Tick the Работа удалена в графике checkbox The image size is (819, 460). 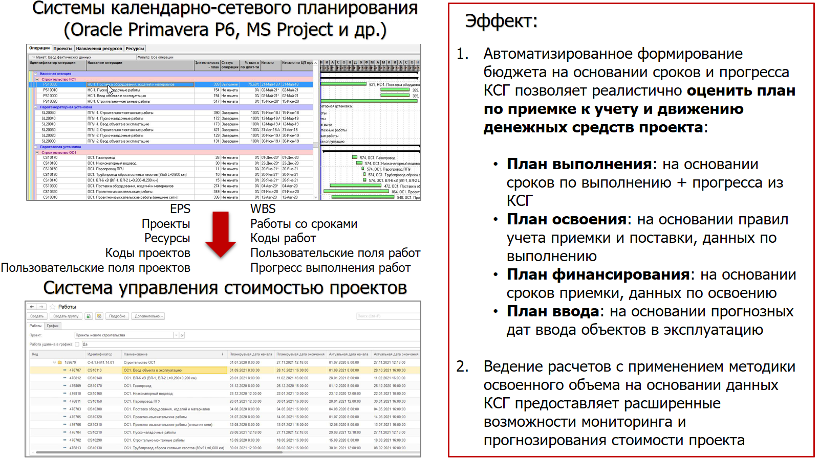[x=77, y=344]
